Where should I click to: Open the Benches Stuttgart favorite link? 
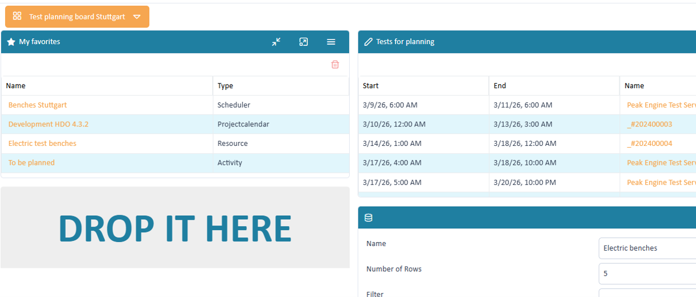pos(38,105)
